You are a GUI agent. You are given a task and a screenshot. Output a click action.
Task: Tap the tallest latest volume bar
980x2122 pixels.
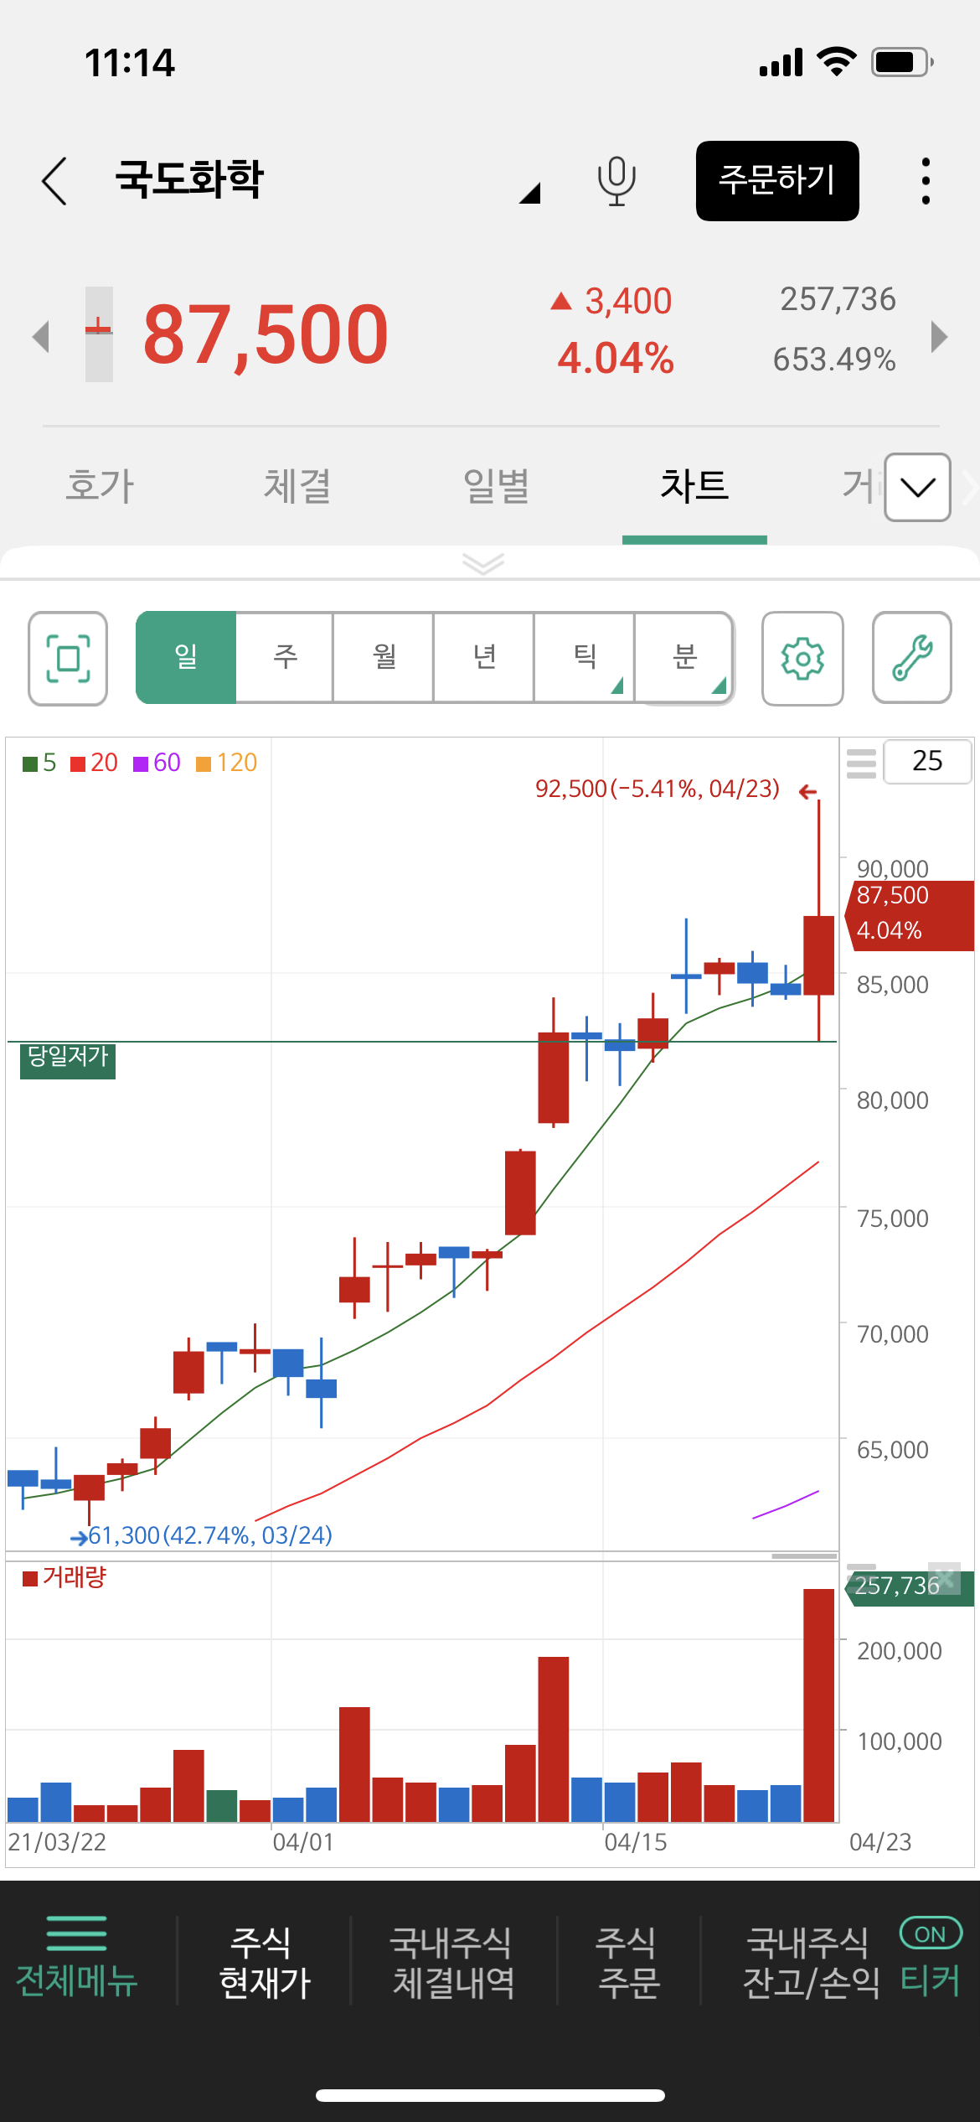tap(818, 1705)
